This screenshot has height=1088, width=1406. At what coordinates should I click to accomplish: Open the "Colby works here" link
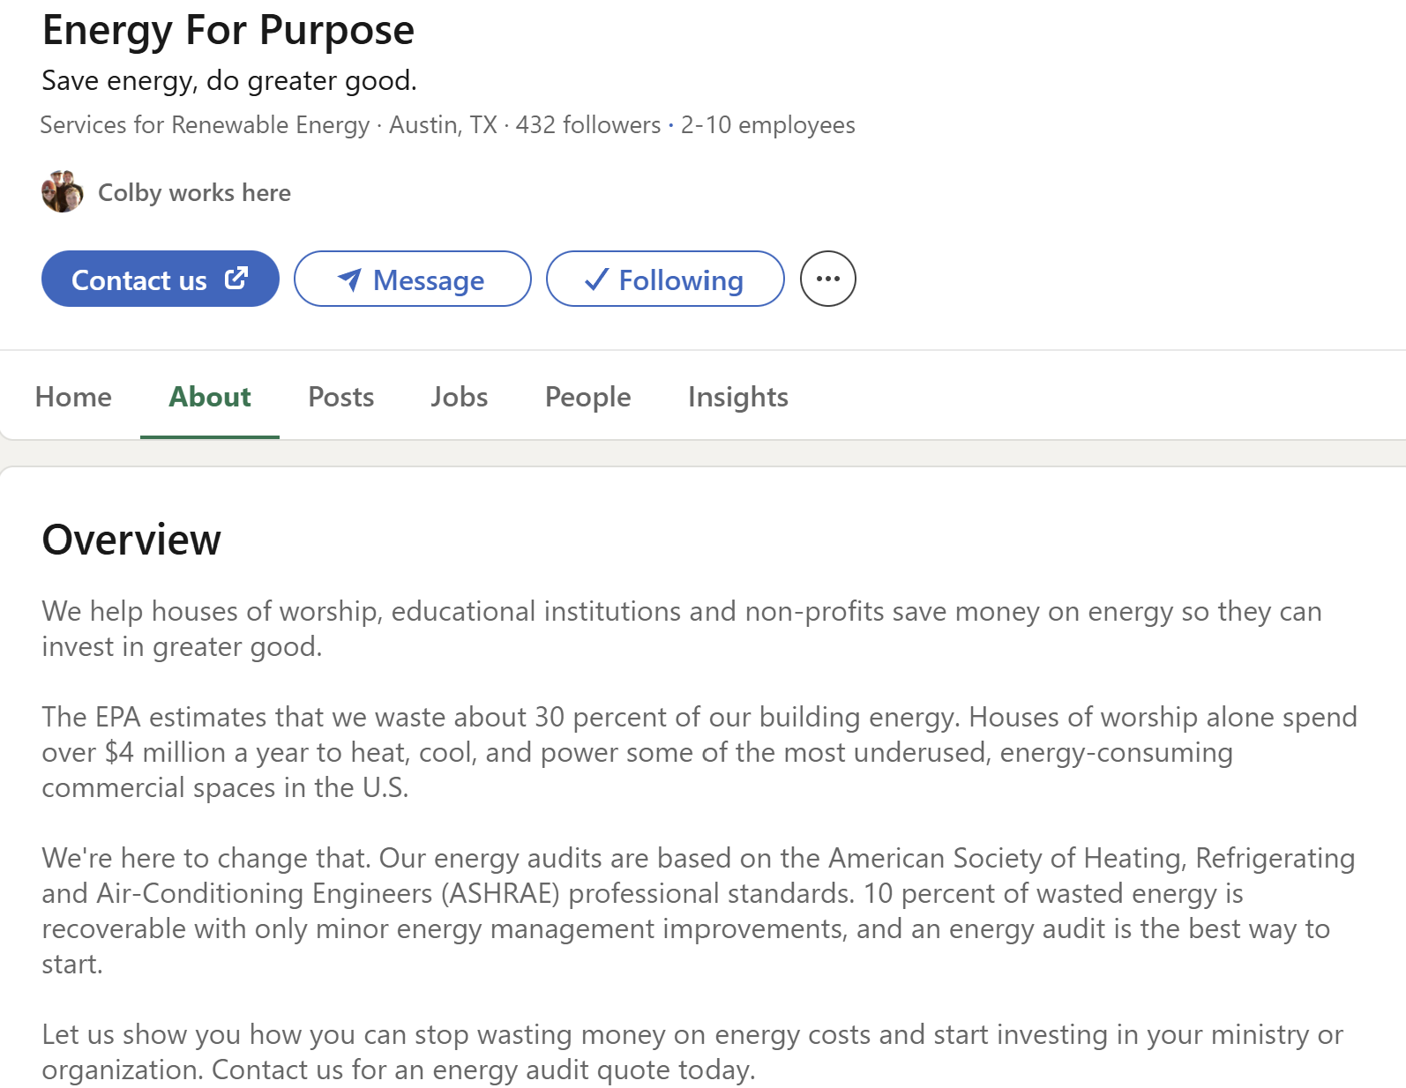click(x=194, y=192)
